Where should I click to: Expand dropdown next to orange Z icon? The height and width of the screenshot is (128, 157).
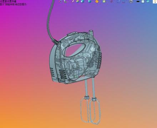pos(100,1)
